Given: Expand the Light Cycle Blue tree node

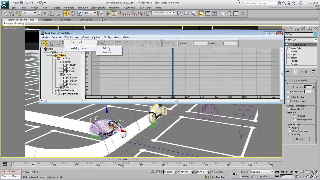Looking at the screenshot, I should tap(56, 94).
